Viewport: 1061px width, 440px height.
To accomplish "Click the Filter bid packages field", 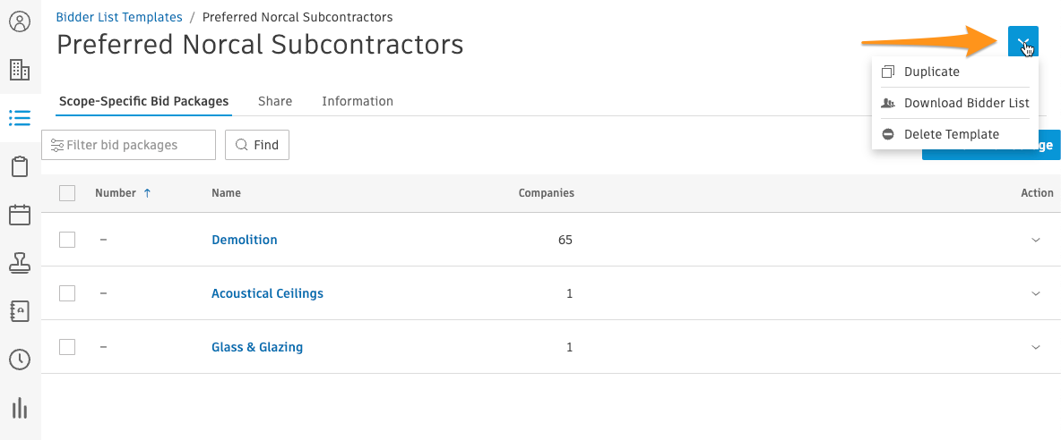I will click(x=129, y=145).
